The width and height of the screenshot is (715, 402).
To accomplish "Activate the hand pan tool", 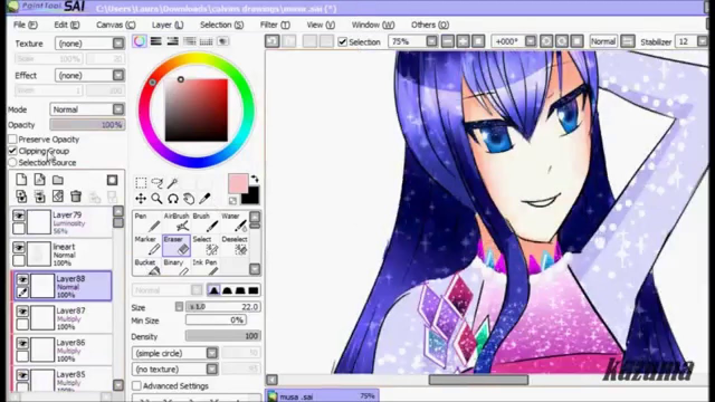I will coord(189,199).
